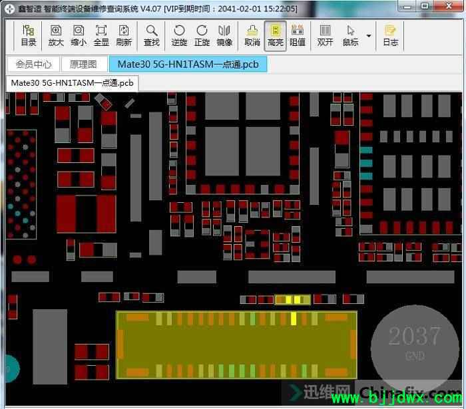The width and height of the screenshot is (466, 409).
Task: Click the yellow highlighted component above connector
Action: 293,299
